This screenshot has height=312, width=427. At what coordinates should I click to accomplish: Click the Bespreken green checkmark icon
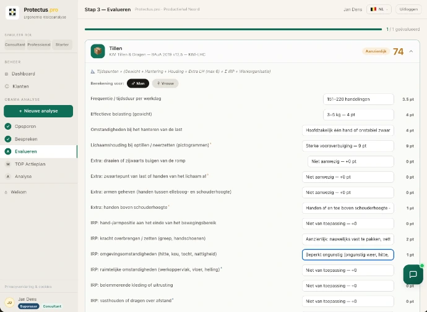pyautogui.click(x=8, y=139)
